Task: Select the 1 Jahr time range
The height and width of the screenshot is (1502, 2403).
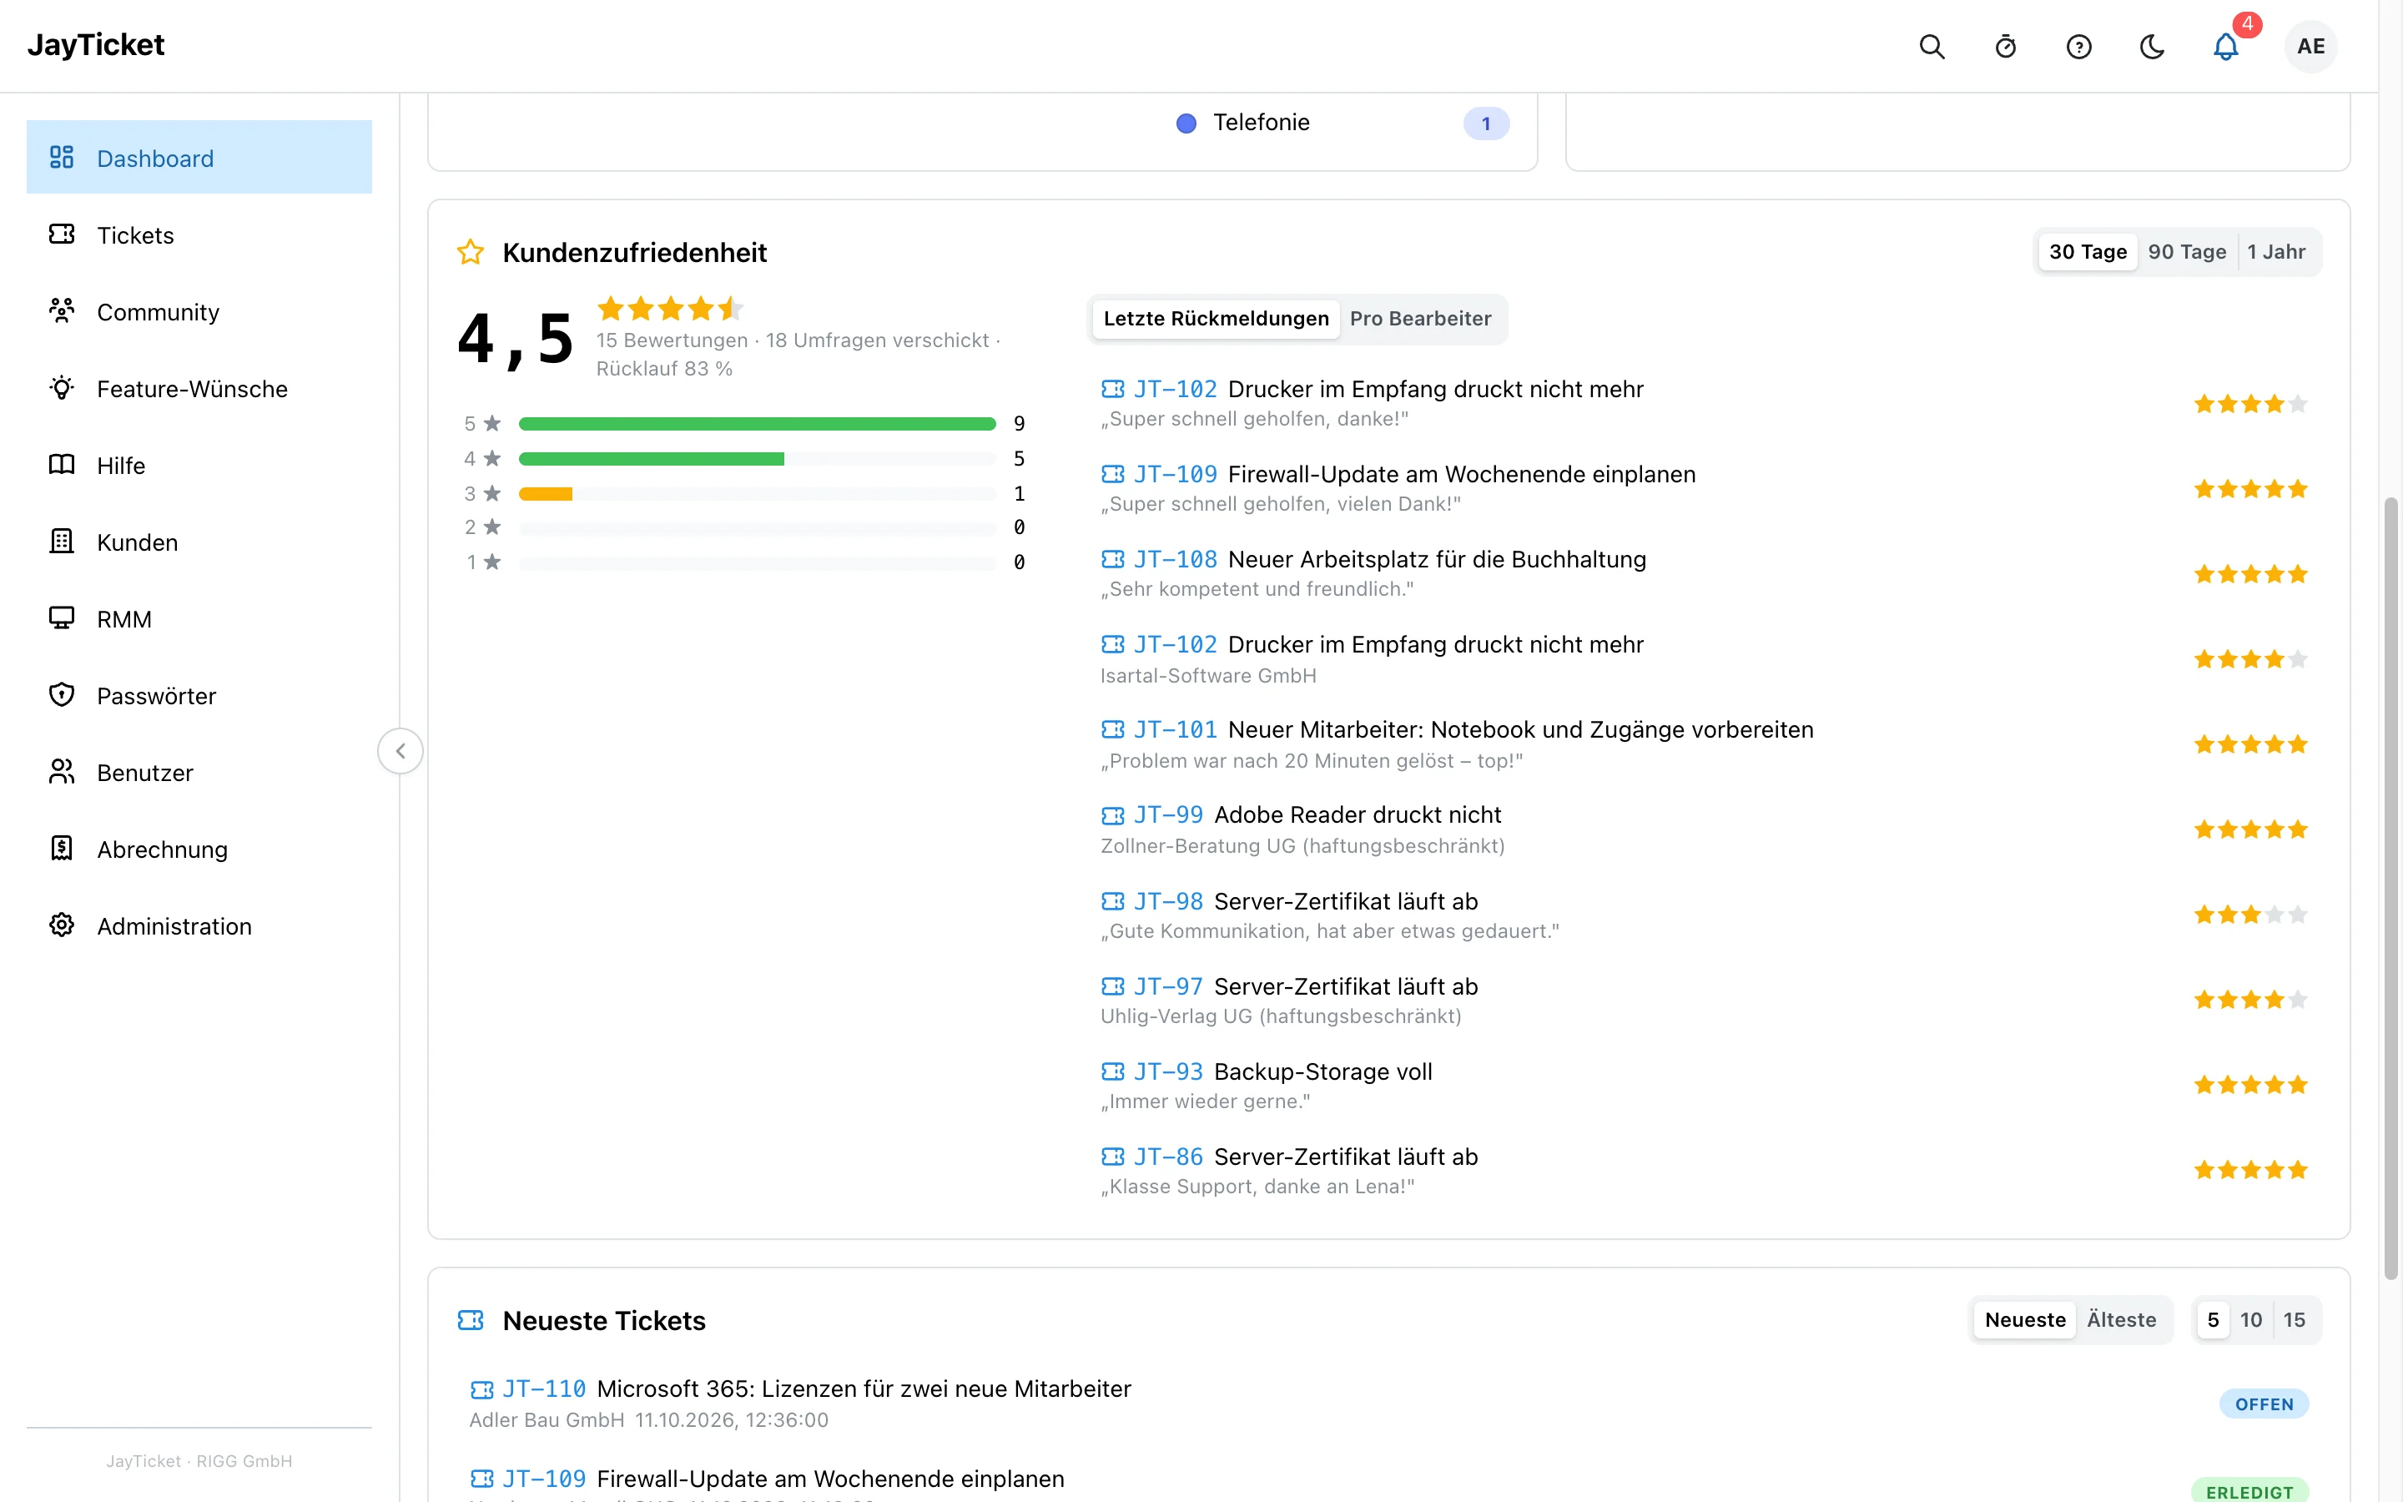Action: point(2276,252)
